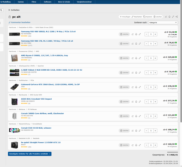
Task: Set price alert bell for AMD Ryzen 9 5900X
Action: pos(136,58)
